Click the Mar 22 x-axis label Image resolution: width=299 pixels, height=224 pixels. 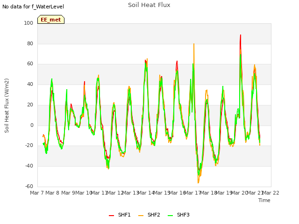pos(271,193)
